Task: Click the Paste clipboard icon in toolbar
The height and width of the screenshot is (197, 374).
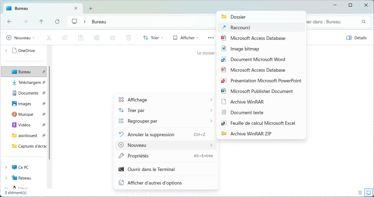Action: pos(81,38)
